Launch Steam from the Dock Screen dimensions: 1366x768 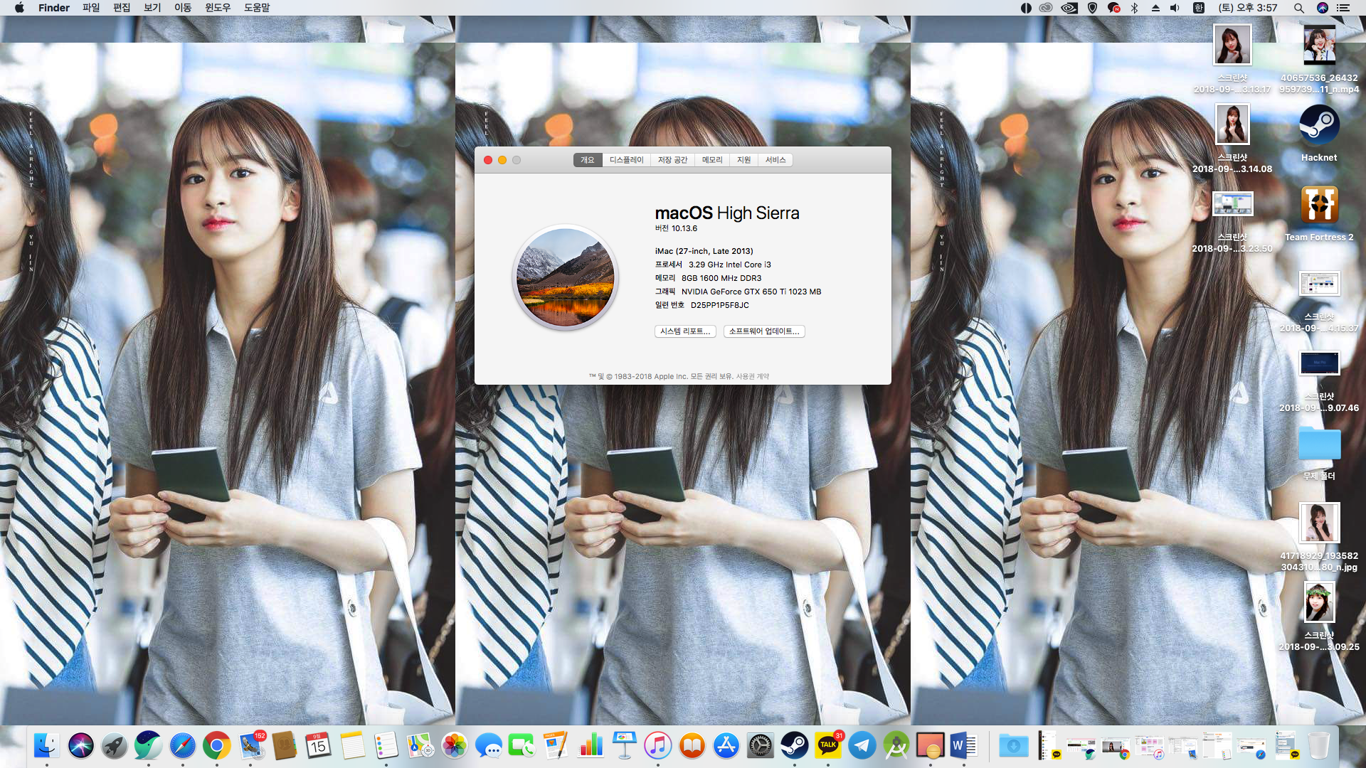click(x=794, y=745)
